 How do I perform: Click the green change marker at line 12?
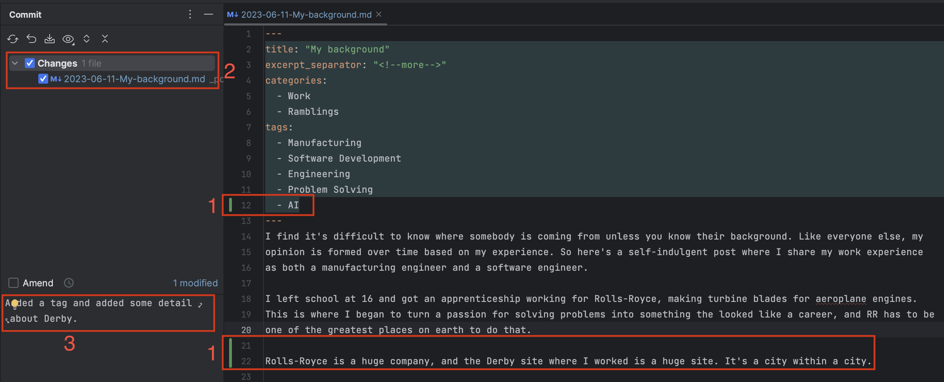pos(231,205)
